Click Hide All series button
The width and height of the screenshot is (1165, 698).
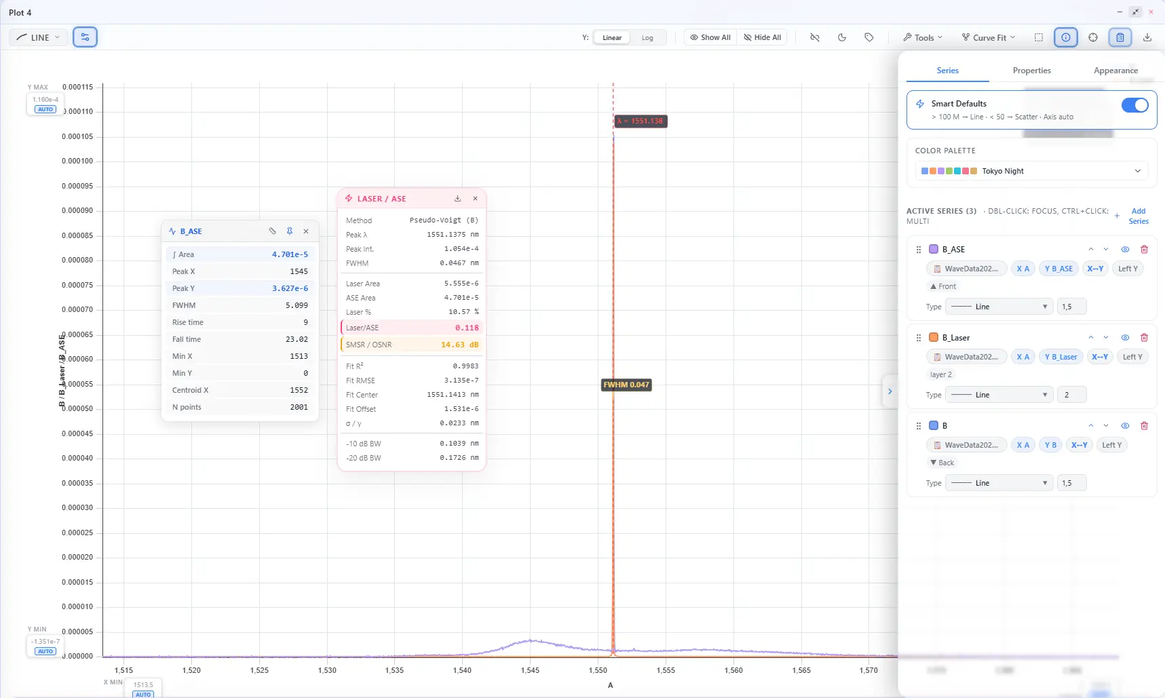[762, 37]
